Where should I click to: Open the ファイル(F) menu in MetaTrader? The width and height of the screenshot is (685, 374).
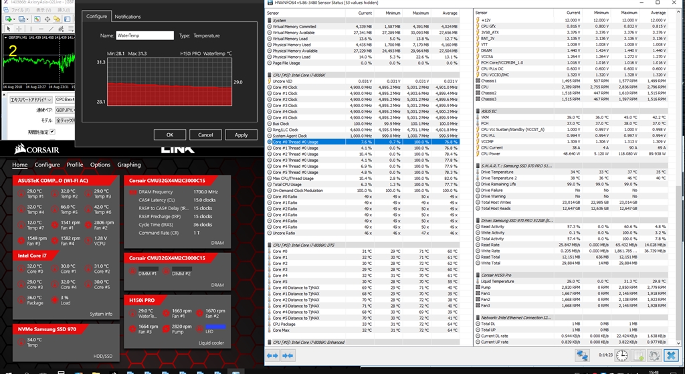20,9
